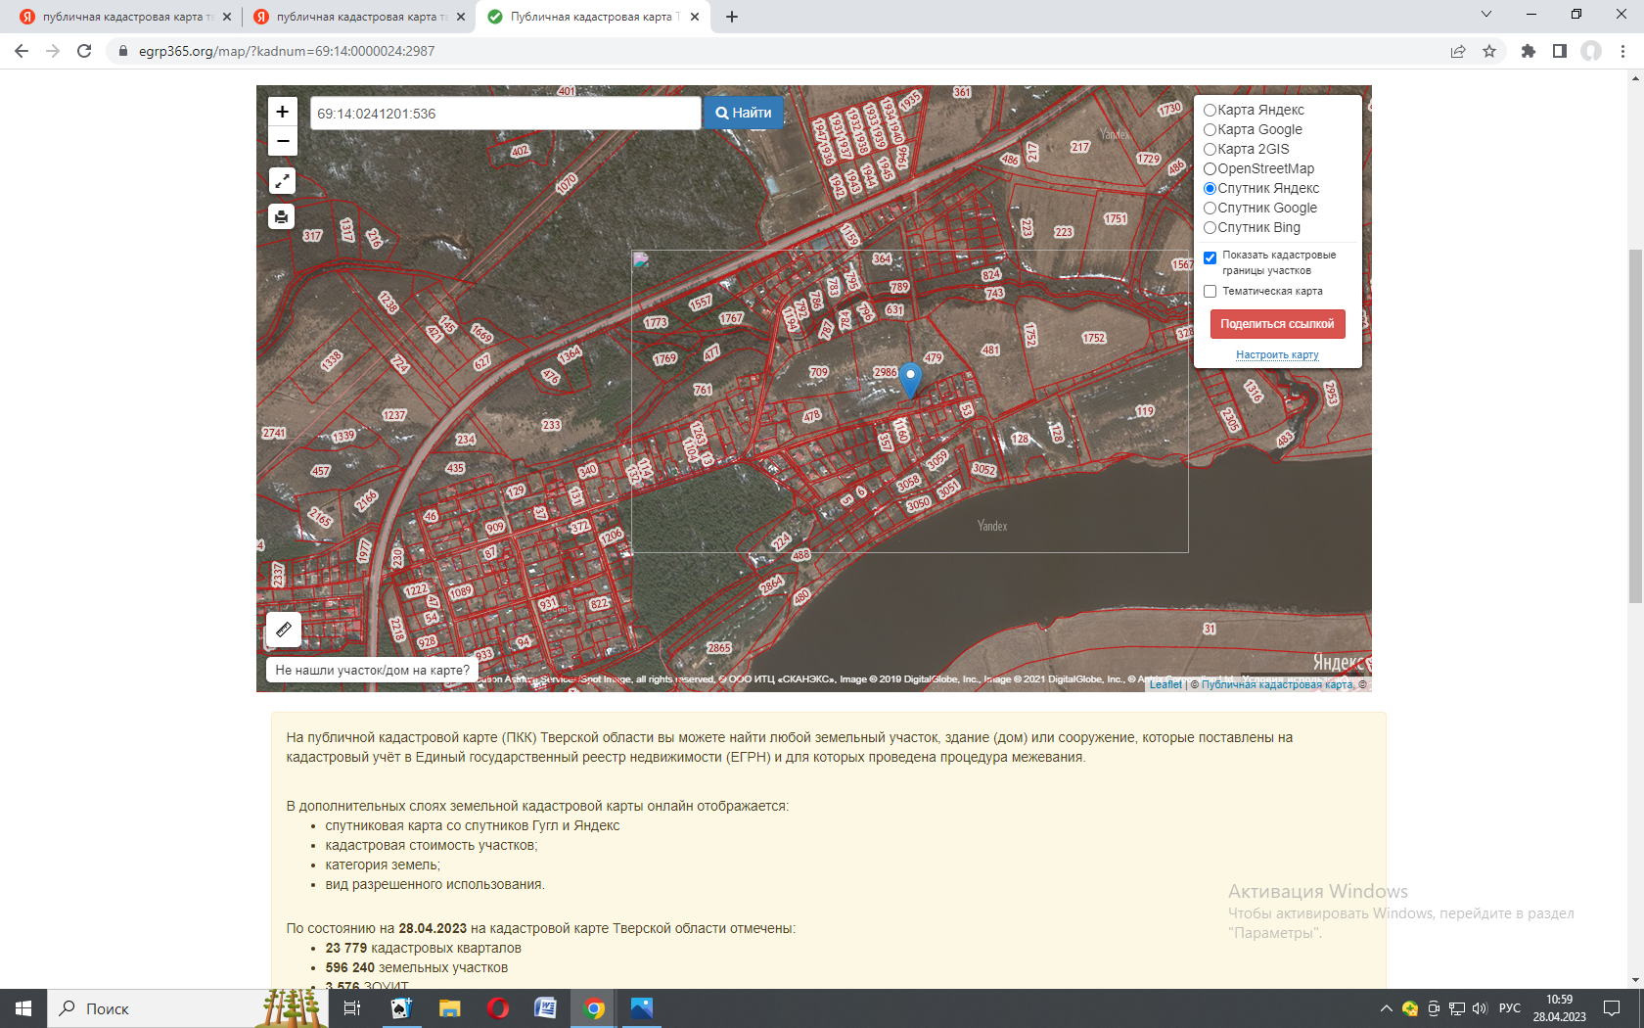Open browser extensions puzzle icon

[1529, 51]
